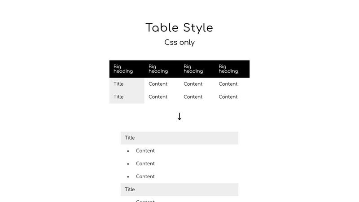This screenshot has width=359, height=202.
Task: Click the first "Content" item text in the list
Action: click(145, 151)
